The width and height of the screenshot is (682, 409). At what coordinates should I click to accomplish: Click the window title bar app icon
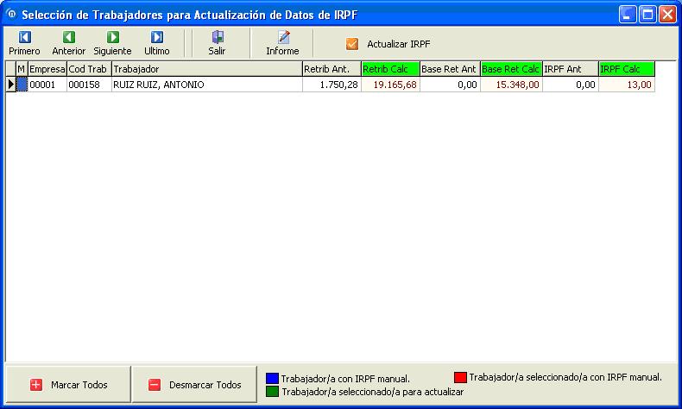[11, 15]
